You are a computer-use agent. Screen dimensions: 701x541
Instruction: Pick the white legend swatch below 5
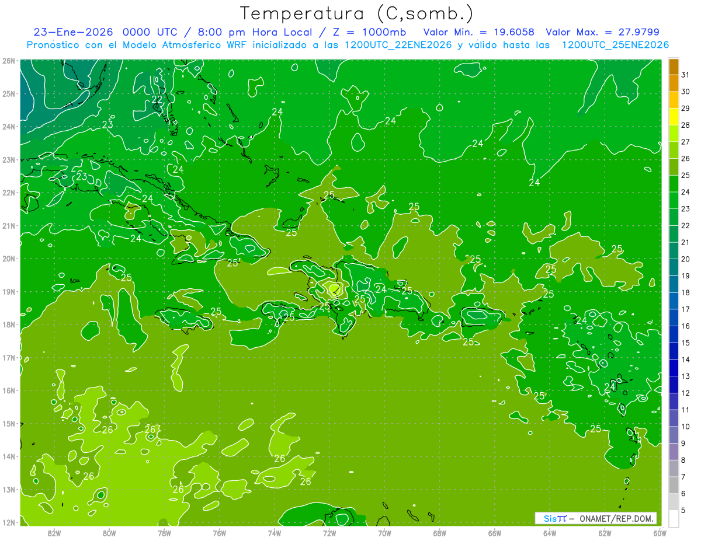point(674,519)
